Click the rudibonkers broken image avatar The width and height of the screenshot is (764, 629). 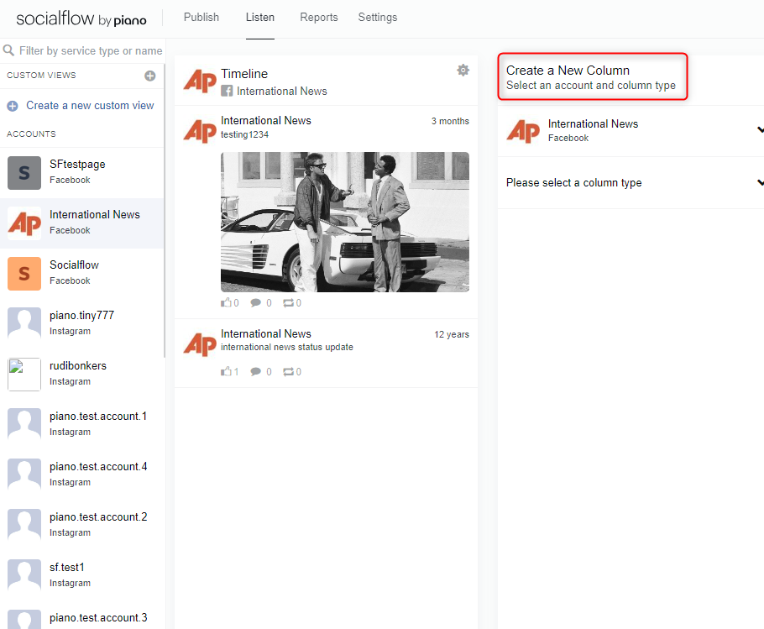pyautogui.click(x=24, y=375)
